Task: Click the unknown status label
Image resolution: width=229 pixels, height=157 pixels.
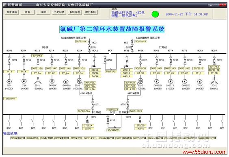Action: 10,98
